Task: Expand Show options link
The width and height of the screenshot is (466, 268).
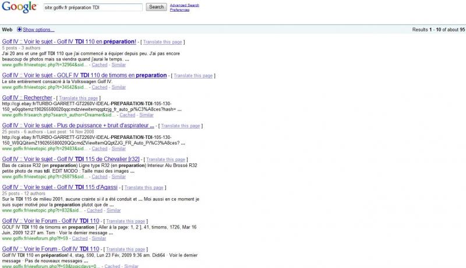Action: [38, 30]
